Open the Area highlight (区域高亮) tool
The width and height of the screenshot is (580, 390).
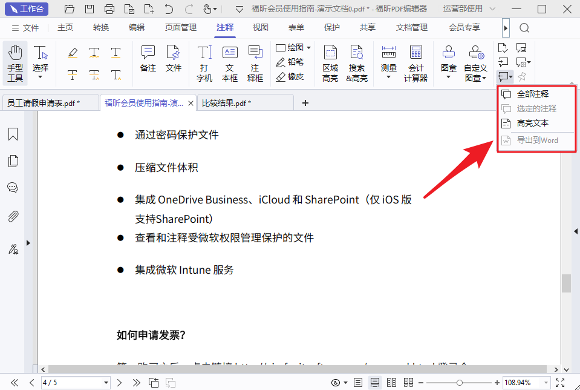coord(330,63)
